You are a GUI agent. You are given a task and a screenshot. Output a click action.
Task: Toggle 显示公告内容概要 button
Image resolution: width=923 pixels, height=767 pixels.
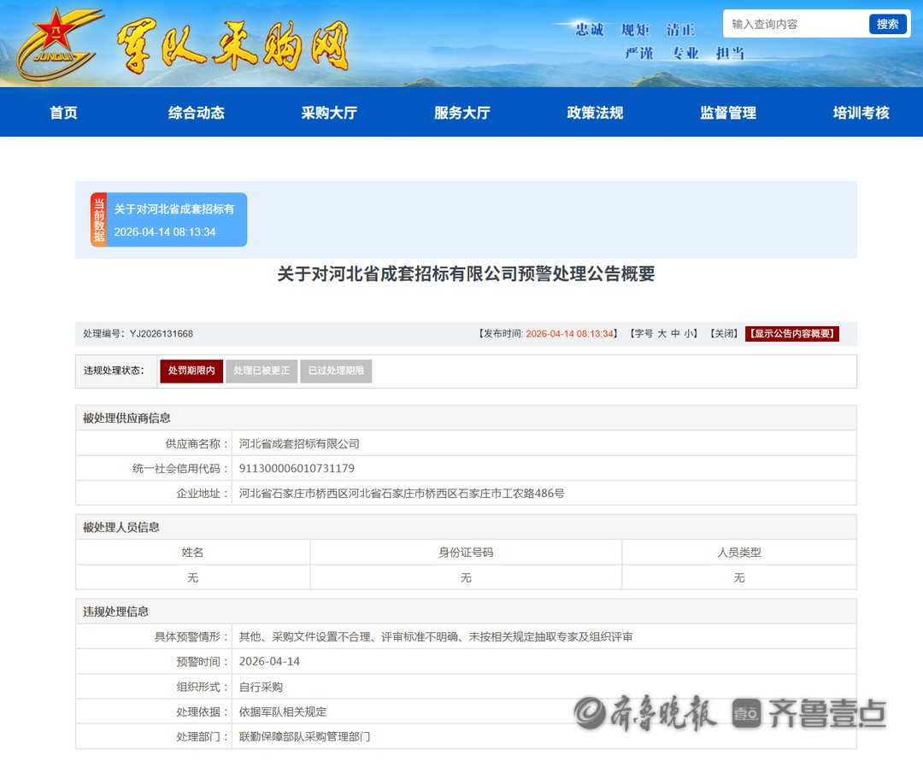pos(792,334)
